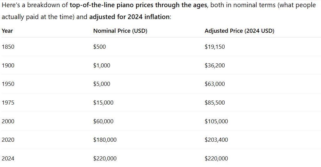Click the Year column header
Image resolution: width=321 pixels, height=167 pixels.
(x=7, y=31)
